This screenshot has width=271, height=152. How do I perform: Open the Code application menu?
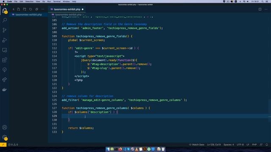coord(9,1)
